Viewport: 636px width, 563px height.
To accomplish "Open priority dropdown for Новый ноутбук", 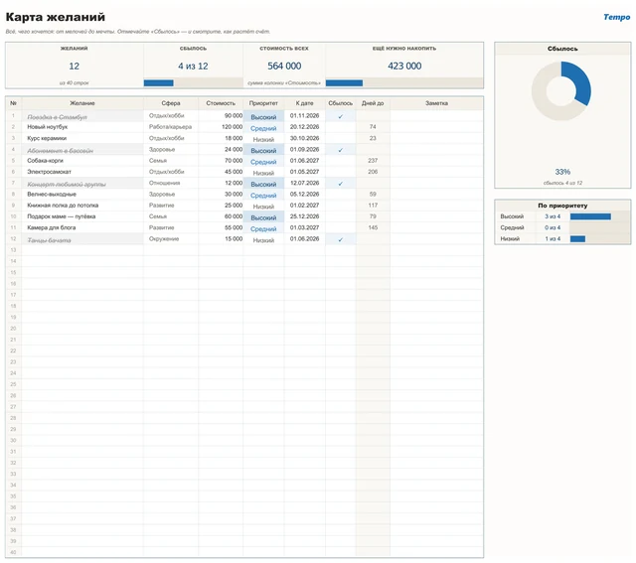I will point(263,128).
